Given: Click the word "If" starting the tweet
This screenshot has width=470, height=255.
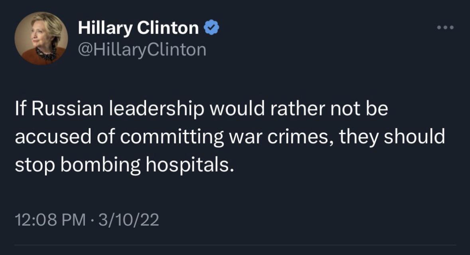Looking at the screenshot, I should click(x=20, y=110).
